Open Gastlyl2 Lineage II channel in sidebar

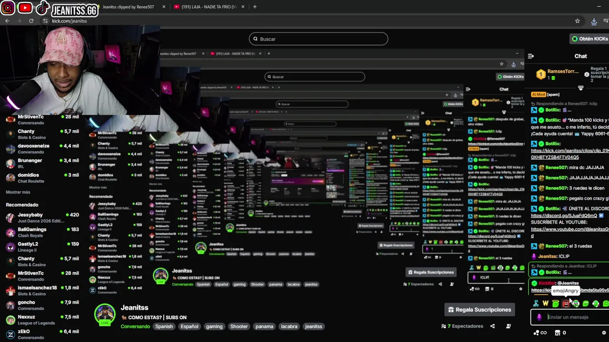pyautogui.click(x=43, y=247)
